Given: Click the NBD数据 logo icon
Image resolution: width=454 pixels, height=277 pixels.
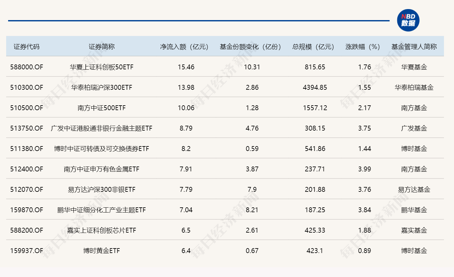Looking at the screenshot, I should pyautogui.click(x=408, y=20).
